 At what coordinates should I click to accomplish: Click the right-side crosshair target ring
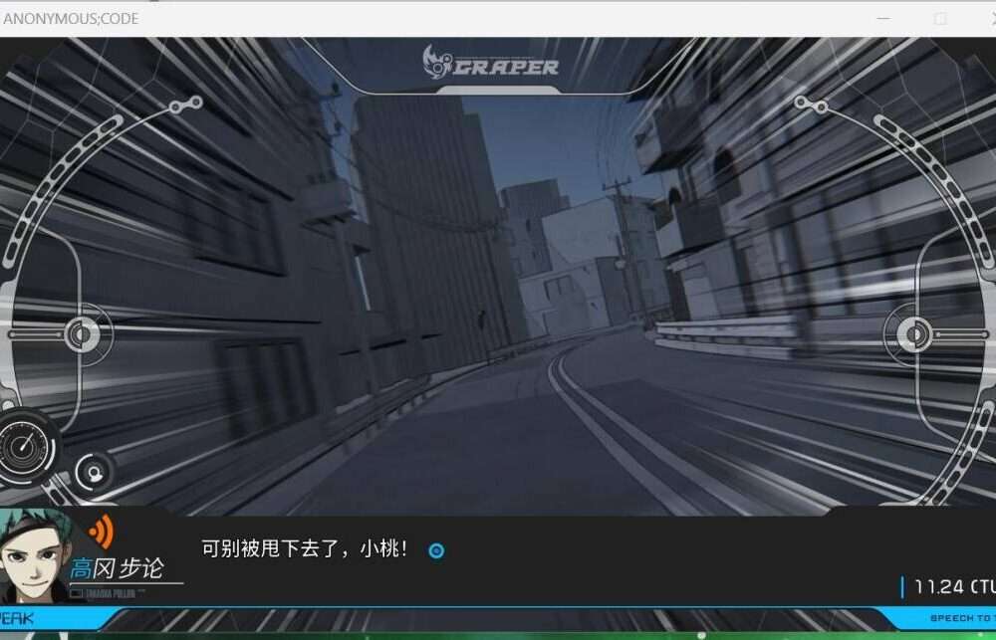click(x=914, y=334)
